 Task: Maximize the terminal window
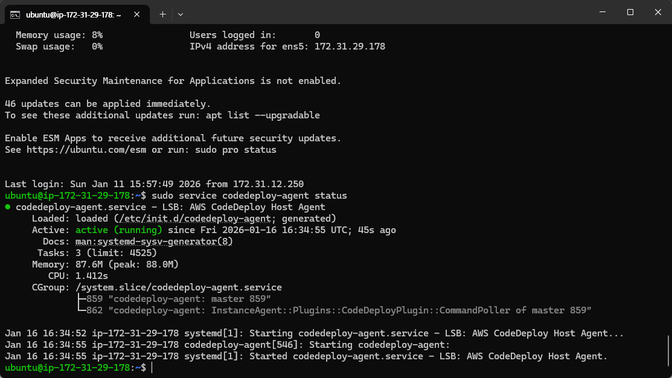tap(630, 12)
